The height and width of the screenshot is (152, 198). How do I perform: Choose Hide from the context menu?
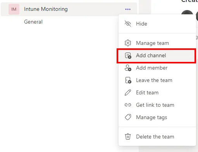point(157,24)
